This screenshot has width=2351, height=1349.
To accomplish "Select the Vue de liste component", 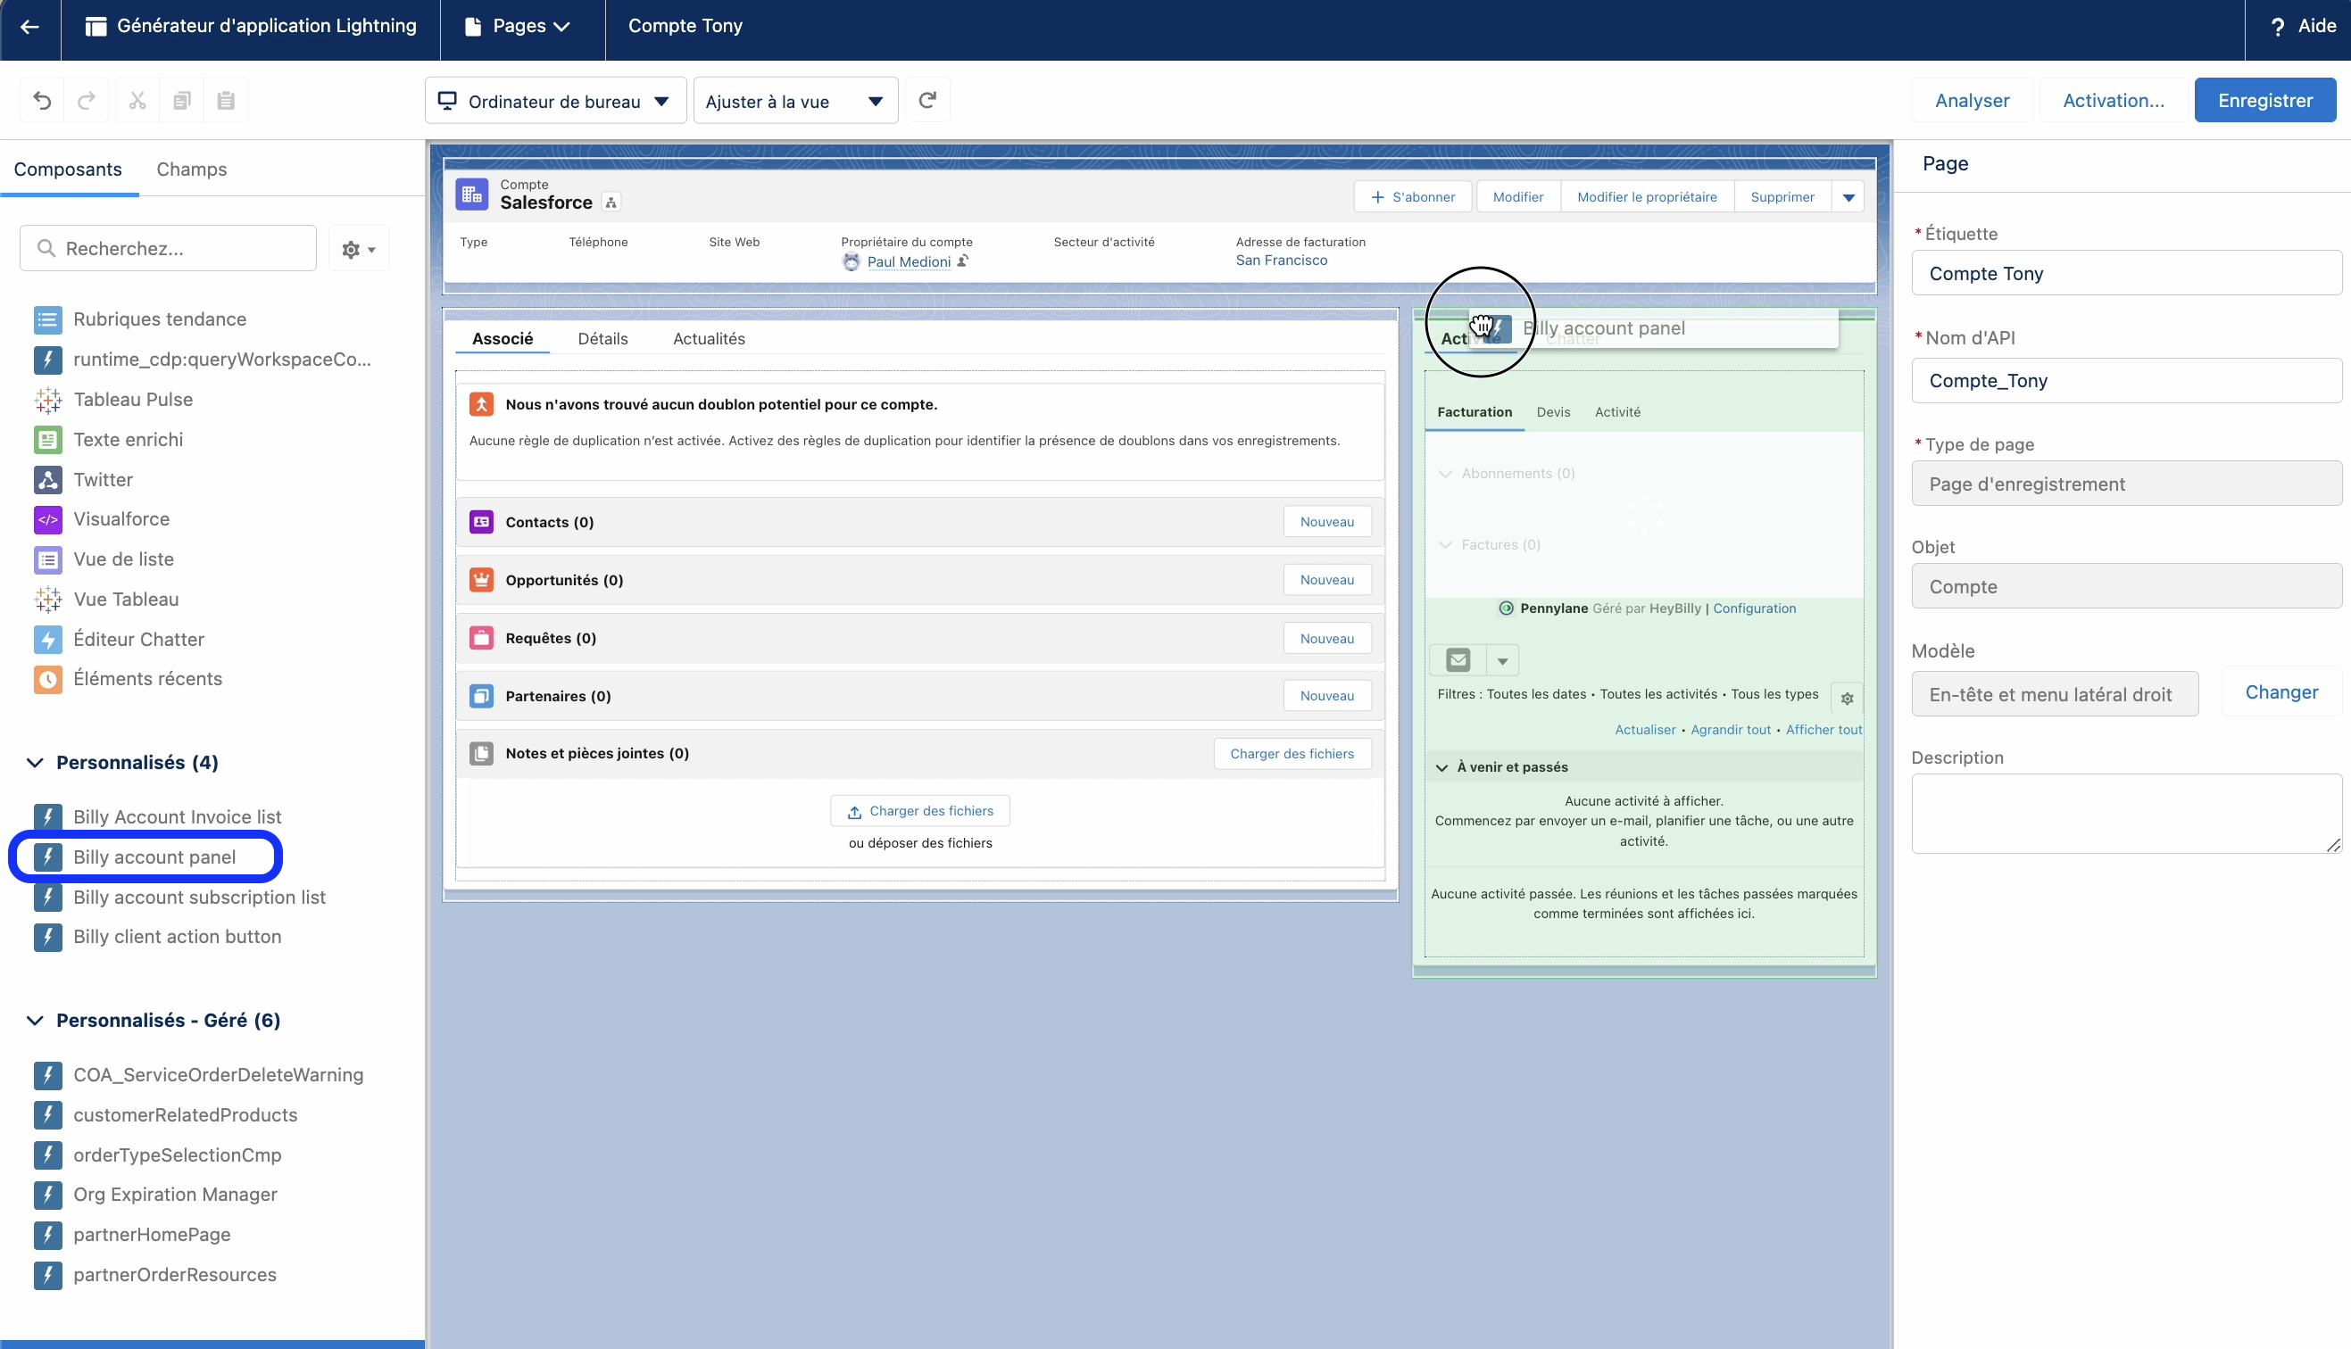I will coord(104,559).
